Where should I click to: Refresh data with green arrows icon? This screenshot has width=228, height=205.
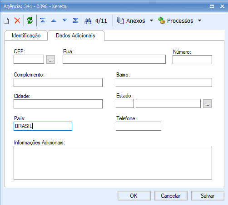(30, 20)
